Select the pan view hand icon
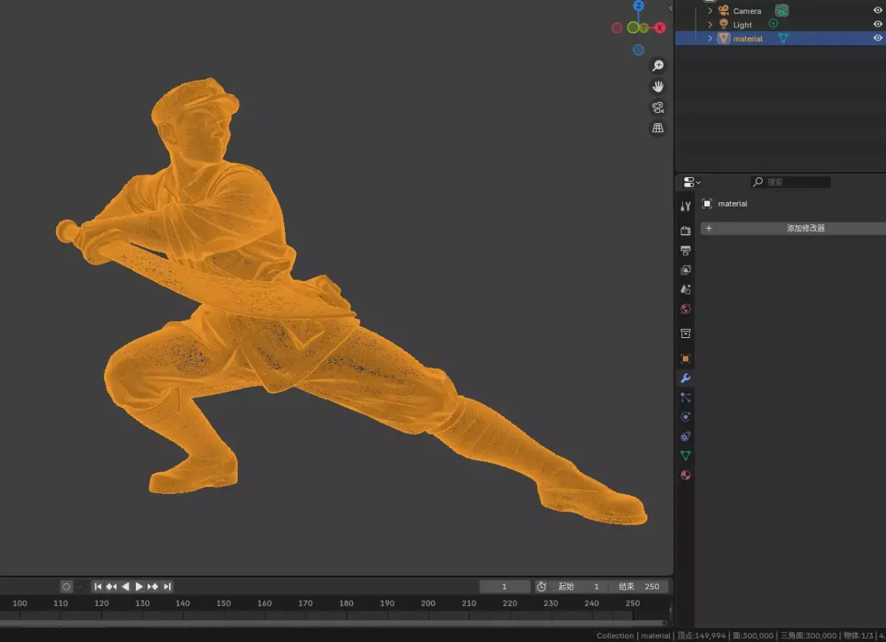 pyautogui.click(x=657, y=86)
